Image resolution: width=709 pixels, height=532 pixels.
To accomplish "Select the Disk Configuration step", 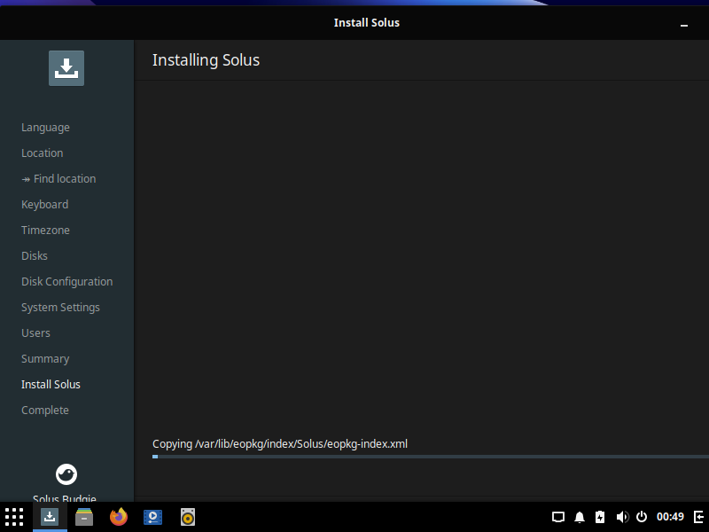I will click(x=67, y=282).
